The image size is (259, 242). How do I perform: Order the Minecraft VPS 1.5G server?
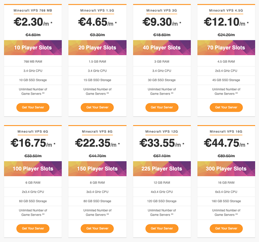click(x=97, y=107)
